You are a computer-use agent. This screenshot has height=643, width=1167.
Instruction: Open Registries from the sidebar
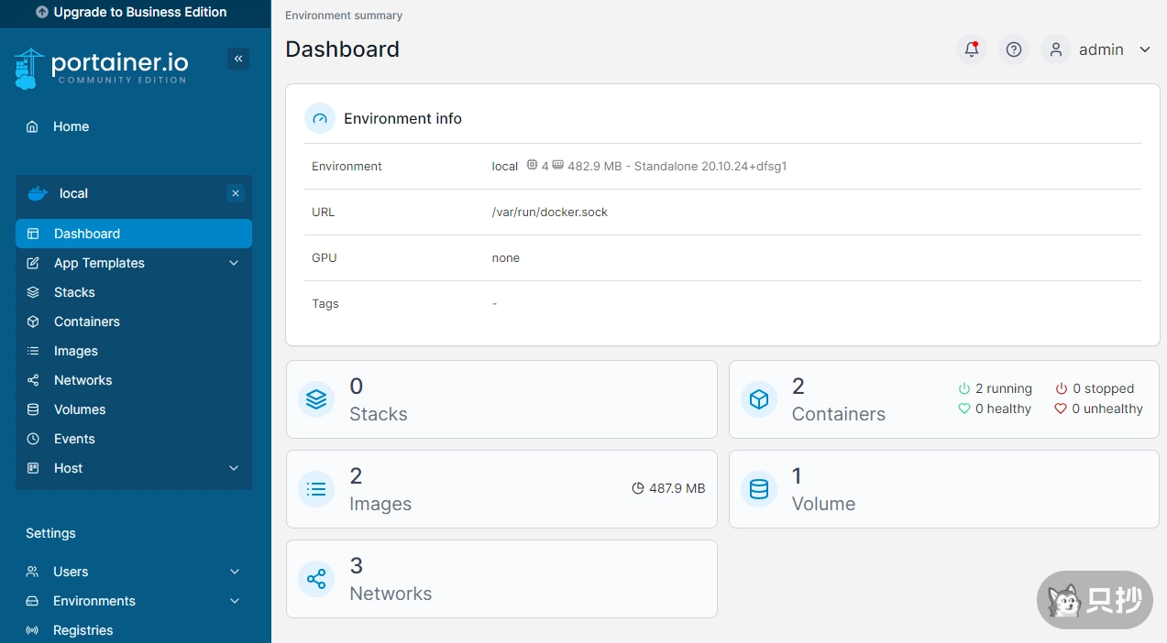tap(83, 630)
